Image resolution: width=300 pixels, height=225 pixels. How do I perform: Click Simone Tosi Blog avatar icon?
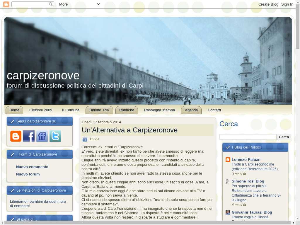point(227,181)
